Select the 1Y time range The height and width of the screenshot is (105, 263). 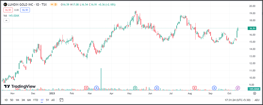pos(42,100)
